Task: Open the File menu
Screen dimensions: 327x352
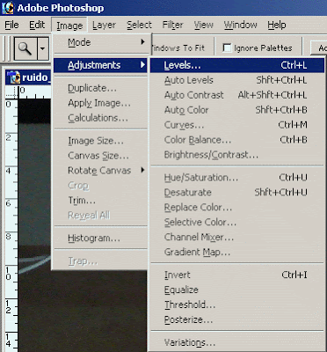Action: [x=11, y=26]
